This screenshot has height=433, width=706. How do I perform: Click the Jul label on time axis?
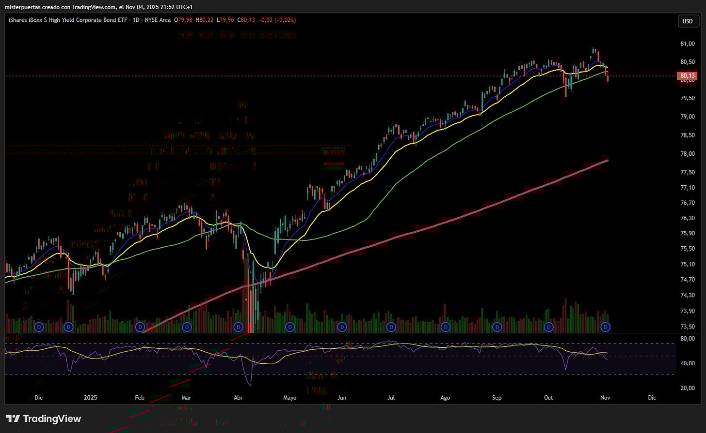391,398
